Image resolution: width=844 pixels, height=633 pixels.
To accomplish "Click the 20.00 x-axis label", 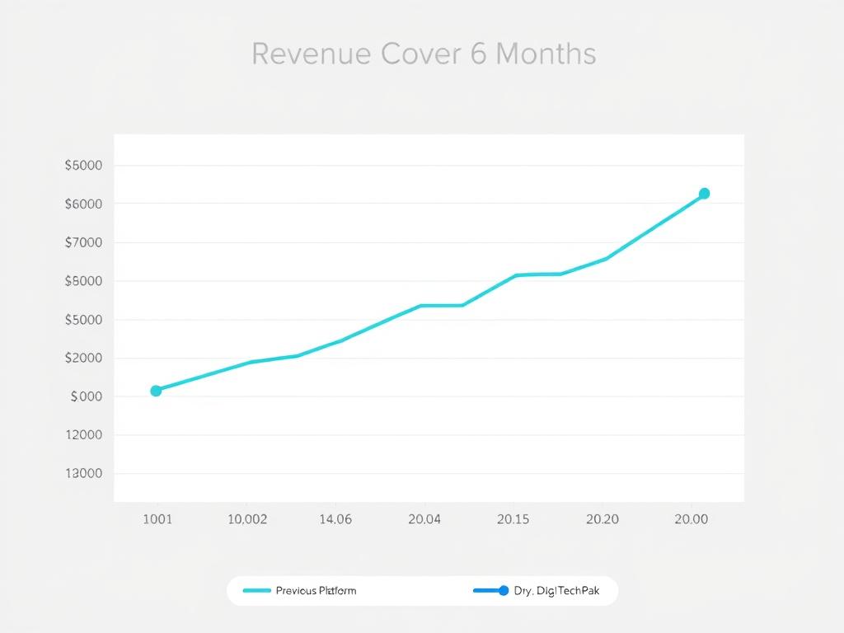I will pos(691,519).
